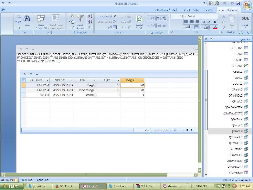Center align text button

192,22
